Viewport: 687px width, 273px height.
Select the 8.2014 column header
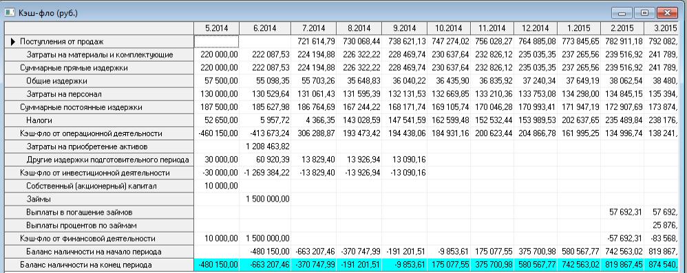[x=359, y=28]
